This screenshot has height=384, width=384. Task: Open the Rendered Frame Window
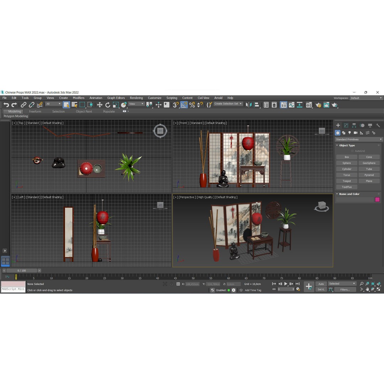click(326, 105)
